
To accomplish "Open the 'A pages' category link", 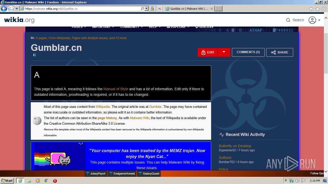I will click(41, 38).
